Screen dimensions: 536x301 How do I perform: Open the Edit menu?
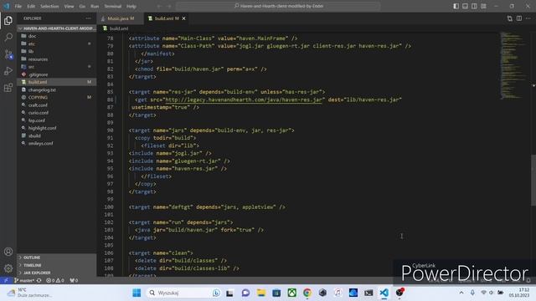click(x=31, y=6)
